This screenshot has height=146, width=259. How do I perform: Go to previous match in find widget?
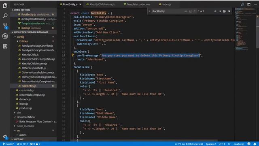click(x=215, y=11)
